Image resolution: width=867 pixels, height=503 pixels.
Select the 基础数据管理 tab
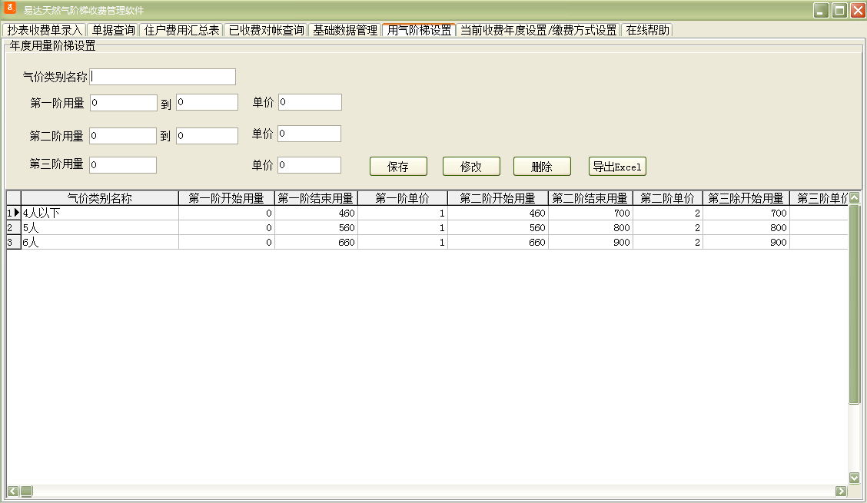pos(345,30)
